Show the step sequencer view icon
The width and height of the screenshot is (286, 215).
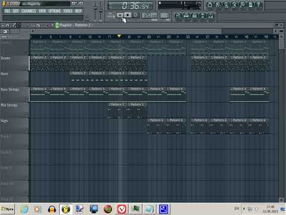click(x=186, y=16)
